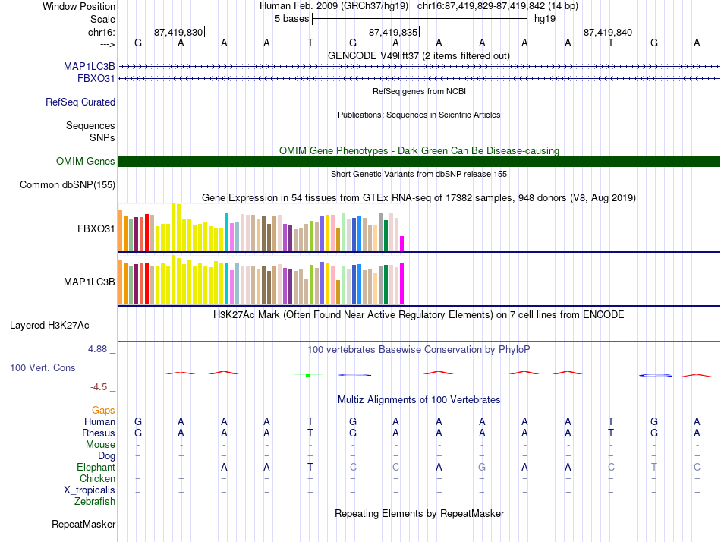721x542 pixels.
Task: Click the Gene Expression in 54 tissues title
Action: pyautogui.click(x=419, y=198)
